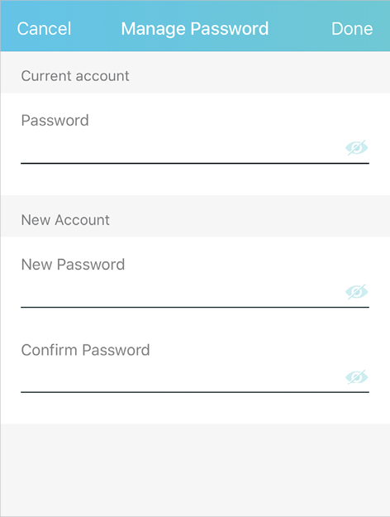Tap Cancel in the header bar
The height and width of the screenshot is (517, 390).
click(x=44, y=29)
